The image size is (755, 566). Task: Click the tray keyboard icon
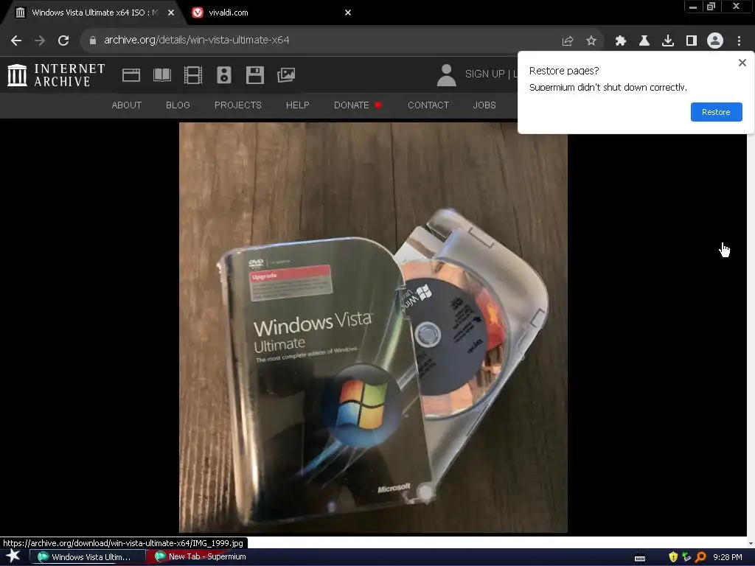point(640,558)
